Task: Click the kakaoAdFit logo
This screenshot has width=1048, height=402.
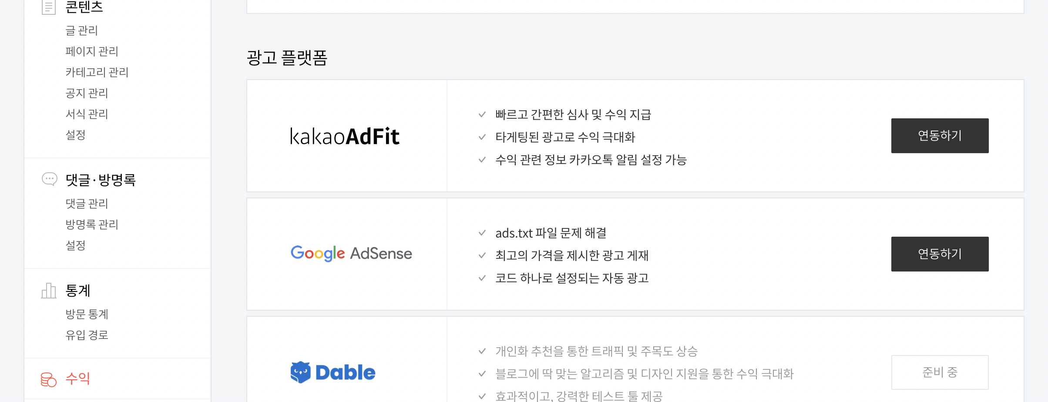Action: click(345, 136)
